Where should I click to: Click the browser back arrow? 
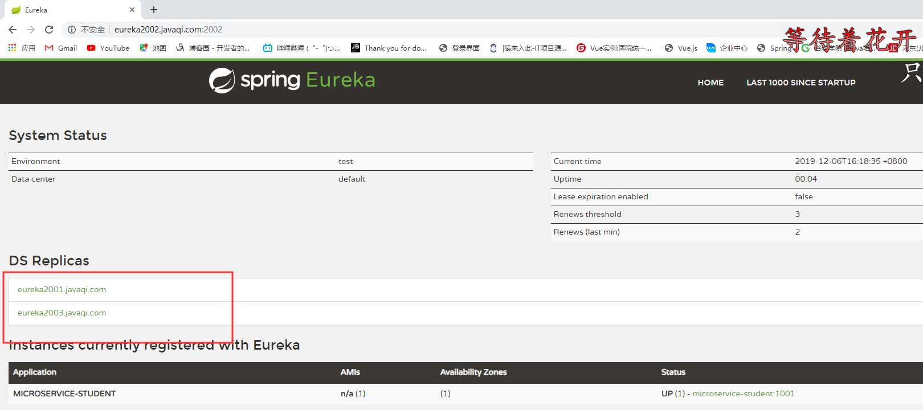pos(13,30)
